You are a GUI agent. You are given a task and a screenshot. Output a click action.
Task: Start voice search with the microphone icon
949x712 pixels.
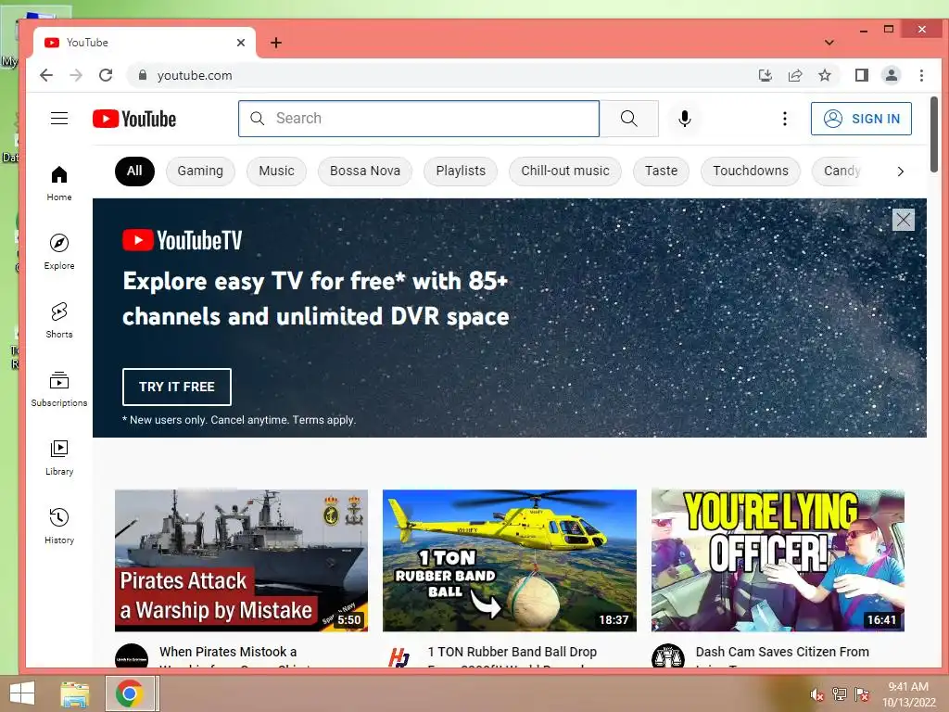pyautogui.click(x=685, y=119)
